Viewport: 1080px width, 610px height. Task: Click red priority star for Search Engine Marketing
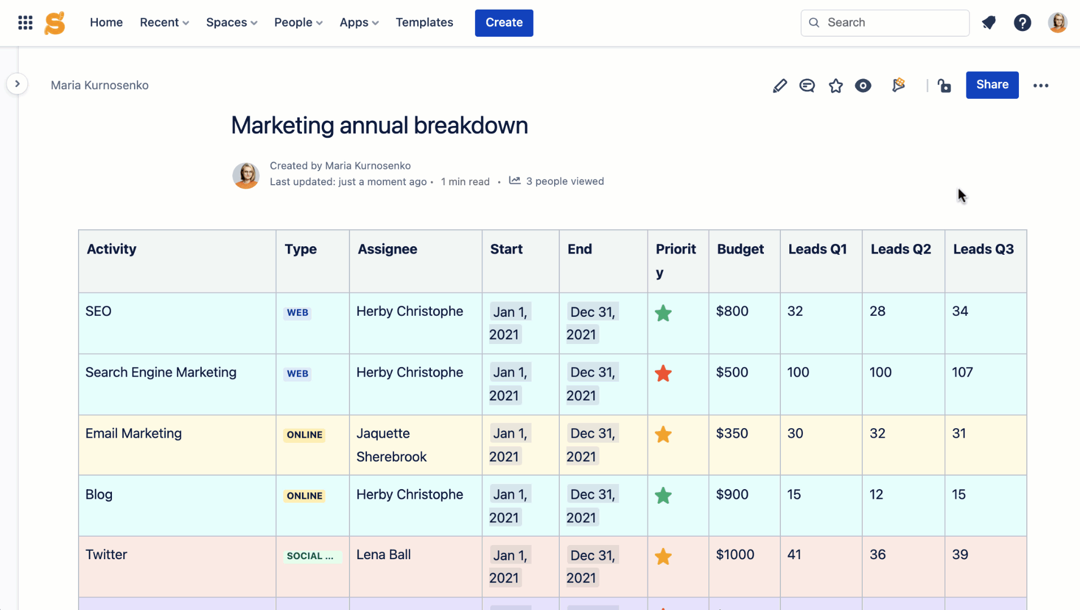pyautogui.click(x=663, y=373)
